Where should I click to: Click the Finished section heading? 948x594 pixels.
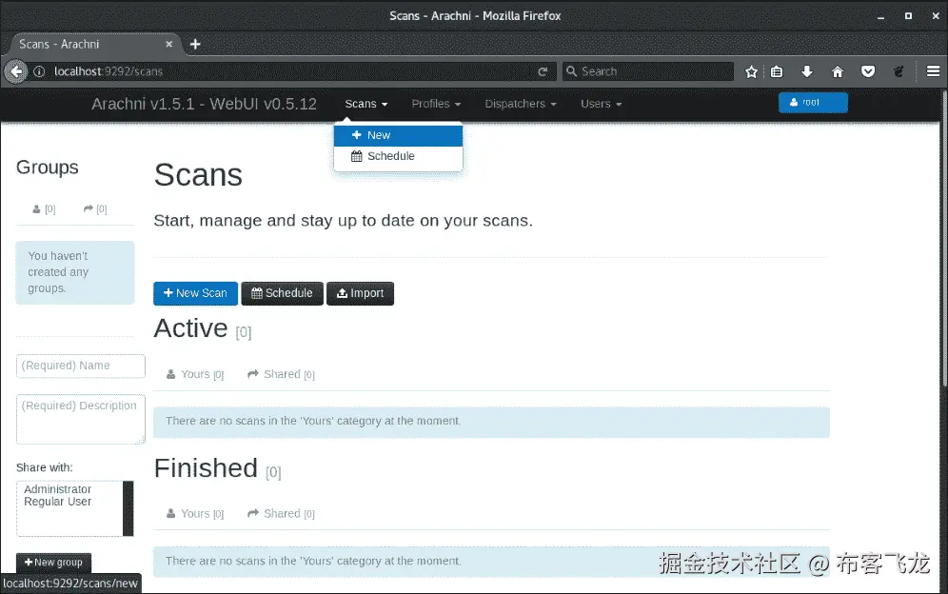(x=206, y=468)
